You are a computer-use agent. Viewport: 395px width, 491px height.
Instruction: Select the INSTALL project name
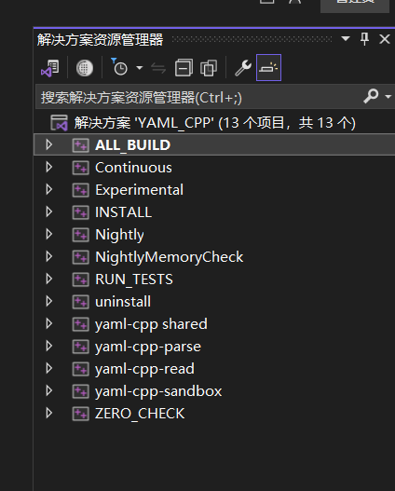(x=124, y=212)
